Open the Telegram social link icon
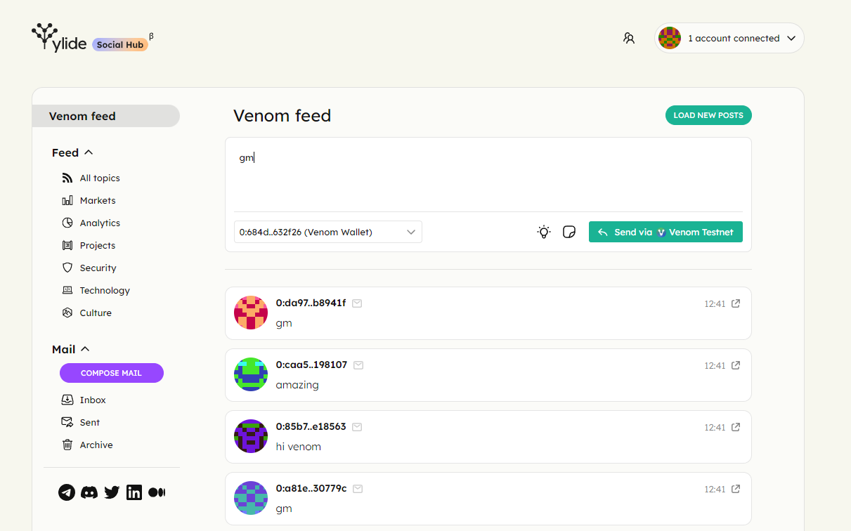This screenshot has width=851, height=531. (67, 492)
